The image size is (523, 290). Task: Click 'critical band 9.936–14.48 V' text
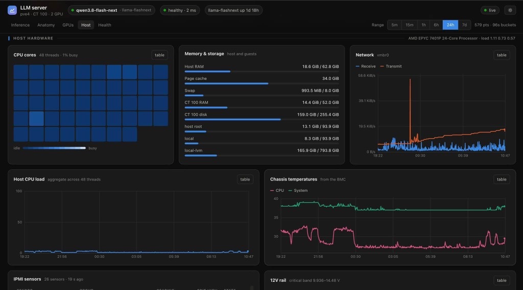pyautogui.click(x=315, y=280)
